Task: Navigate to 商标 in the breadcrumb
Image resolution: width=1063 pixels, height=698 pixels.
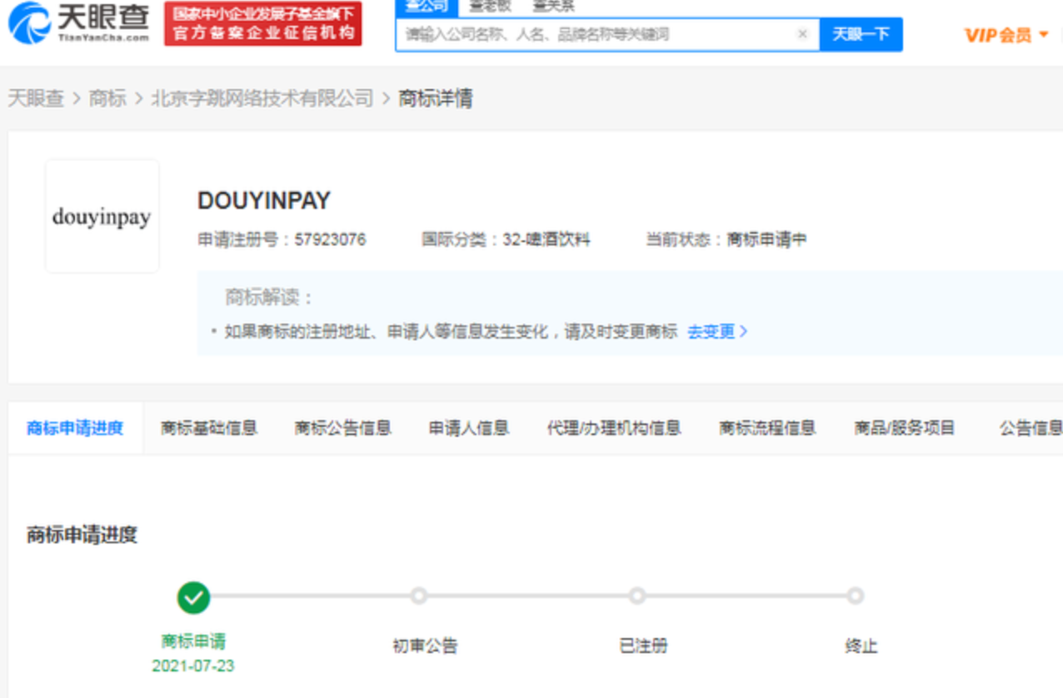Action: pyautogui.click(x=107, y=98)
